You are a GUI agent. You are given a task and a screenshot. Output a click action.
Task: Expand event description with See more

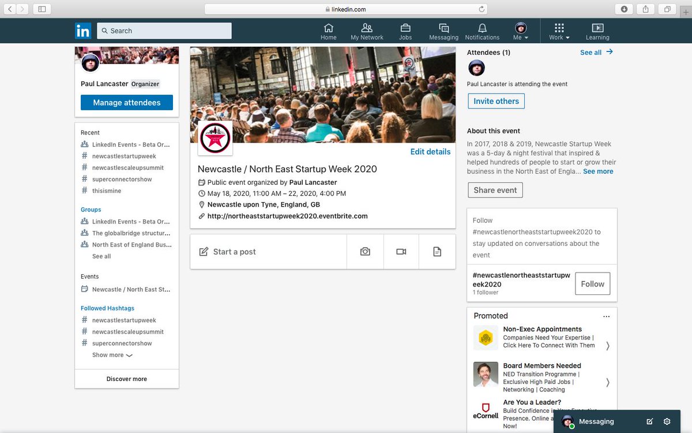[598, 171]
